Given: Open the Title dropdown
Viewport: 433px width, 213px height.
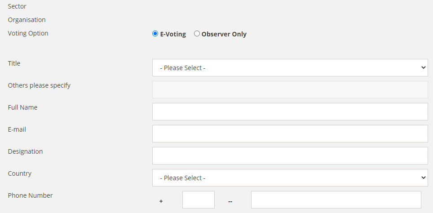Looking at the screenshot, I should [290, 68].
